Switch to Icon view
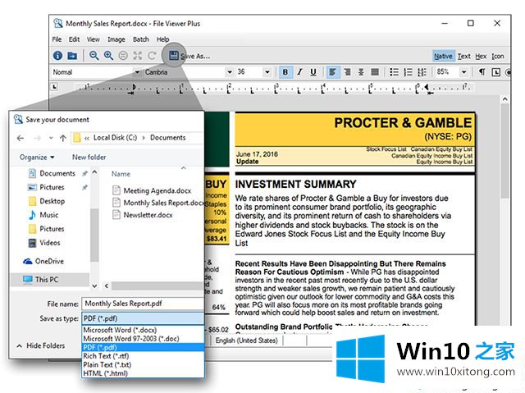Image resolution: width=525 pixels, height=393 pixels. coord(498,57)
